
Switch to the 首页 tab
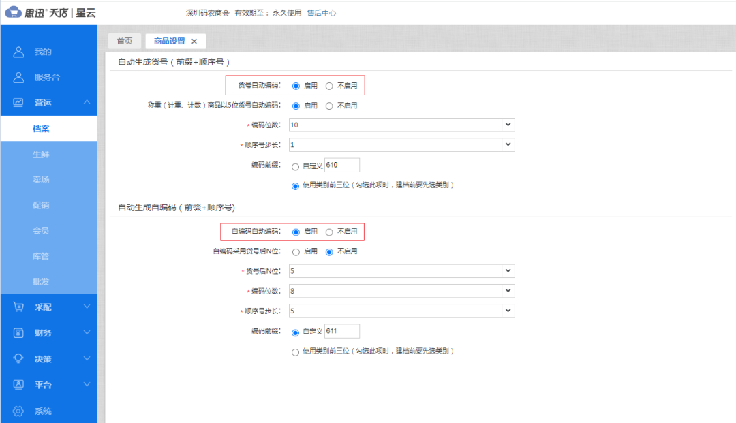pyautogui.click(x=124, y=40)
